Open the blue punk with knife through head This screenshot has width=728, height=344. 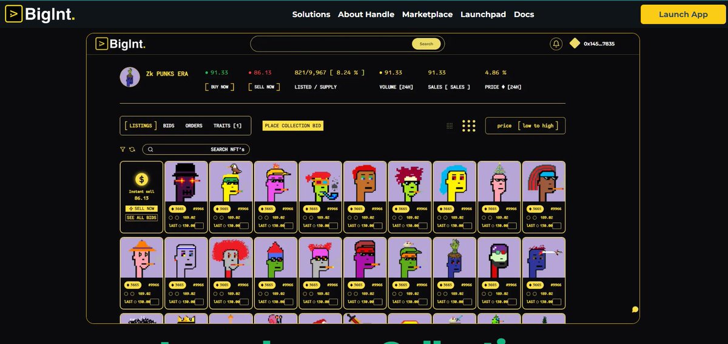[x=544, y=258]
